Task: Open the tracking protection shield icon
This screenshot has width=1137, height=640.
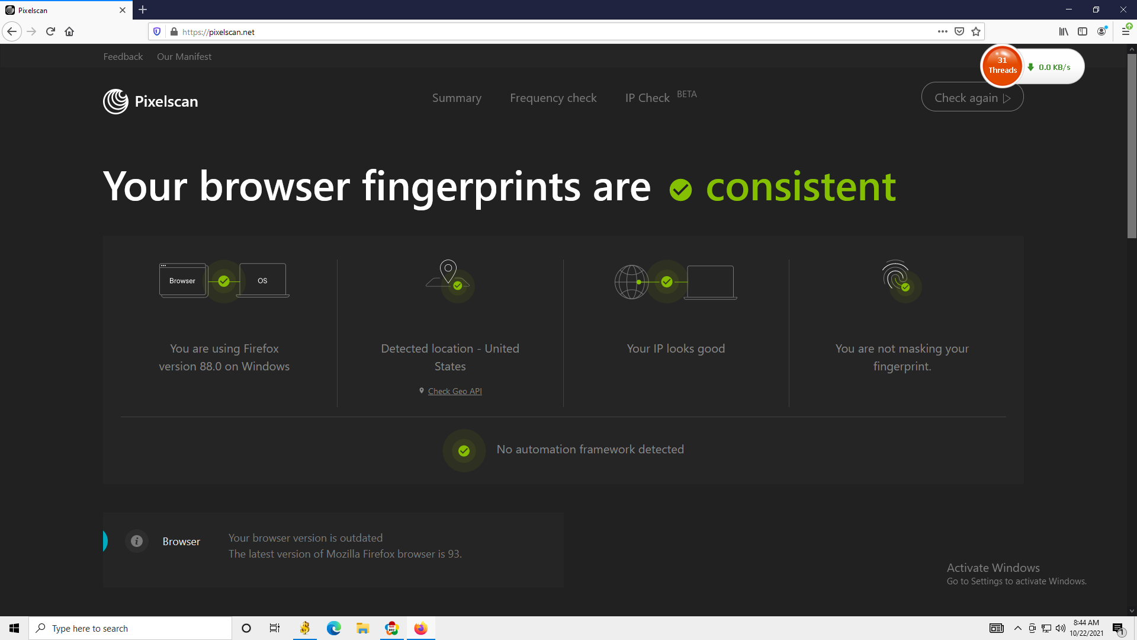Action: tap(157, 31)
